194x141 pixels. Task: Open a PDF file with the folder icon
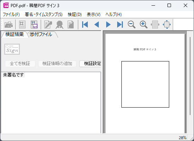pyautogui.click(x=8, y=25)
